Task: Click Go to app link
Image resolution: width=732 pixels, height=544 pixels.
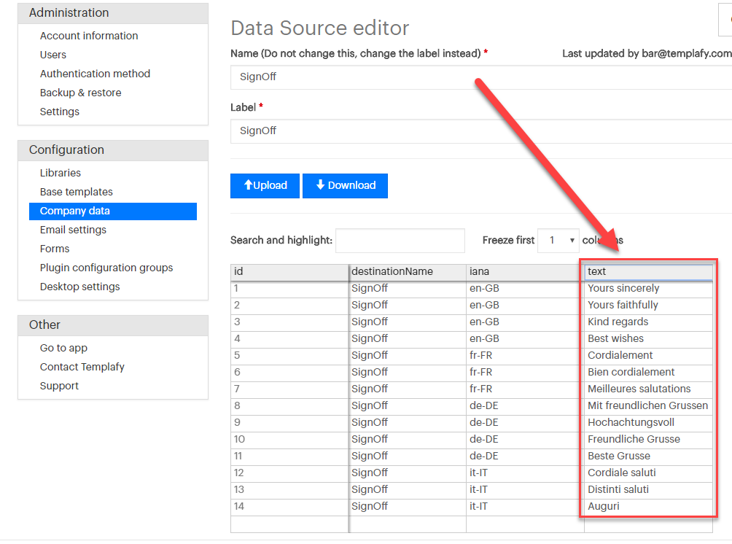Action: [x=63, y=349]
